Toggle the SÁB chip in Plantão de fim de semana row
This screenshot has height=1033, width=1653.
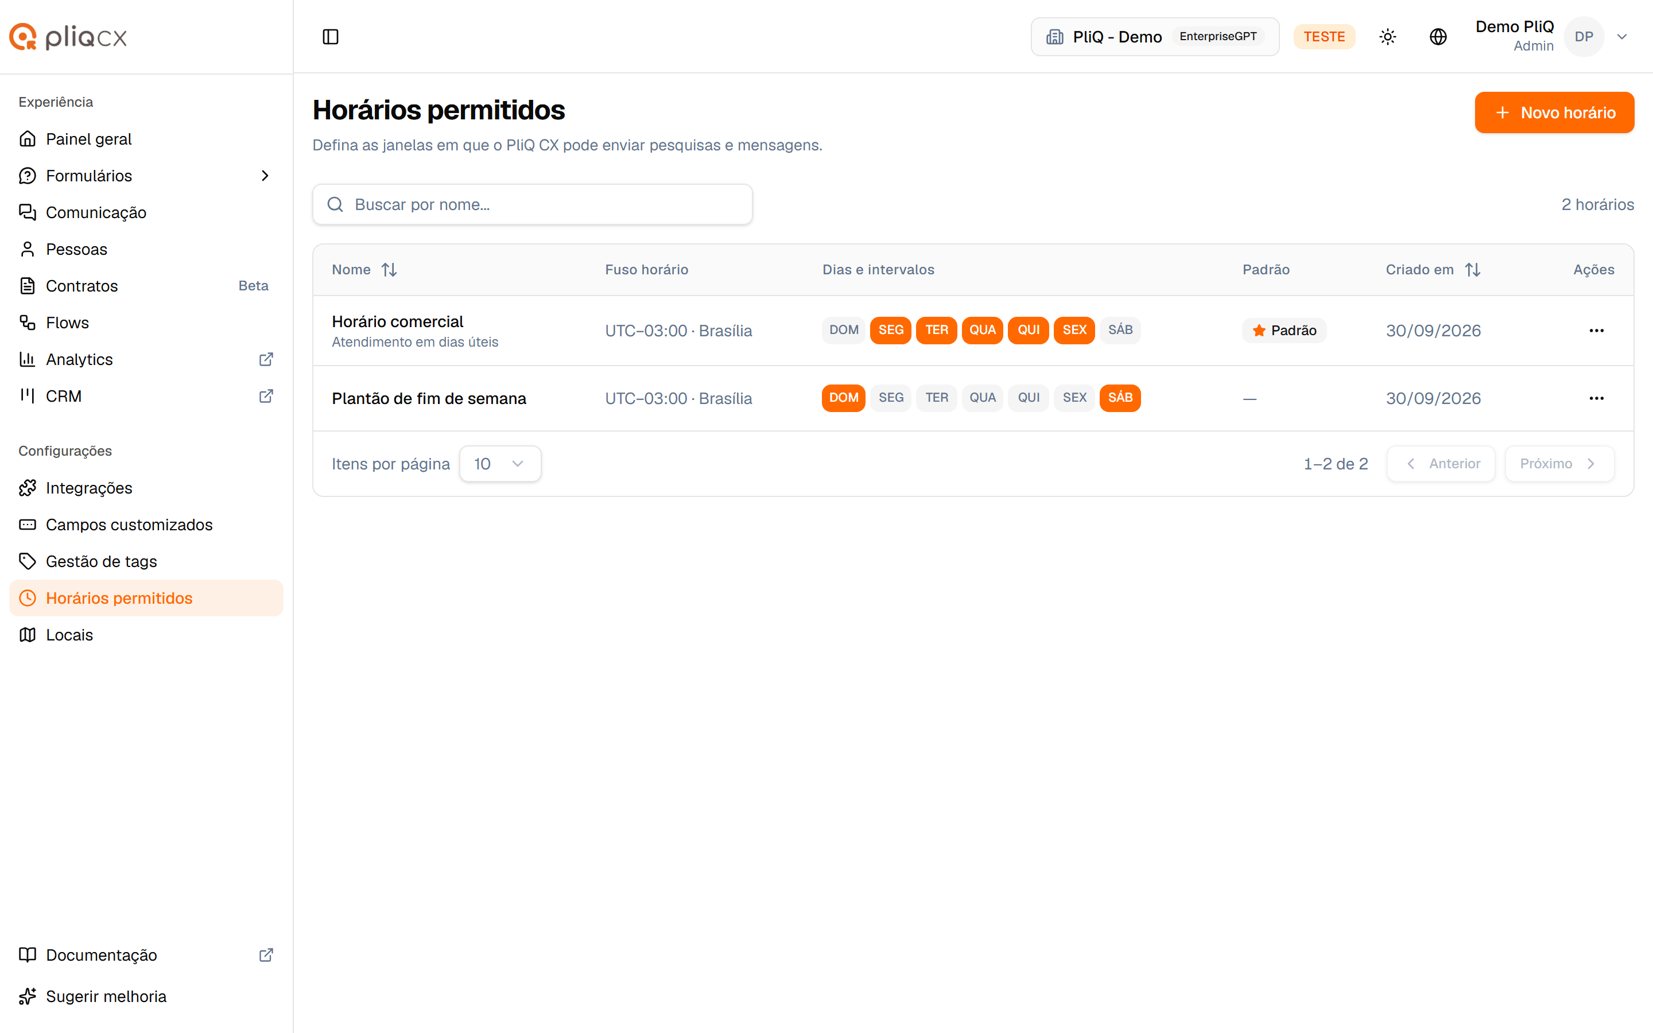pyautogui.click(x=1120, y=398)
